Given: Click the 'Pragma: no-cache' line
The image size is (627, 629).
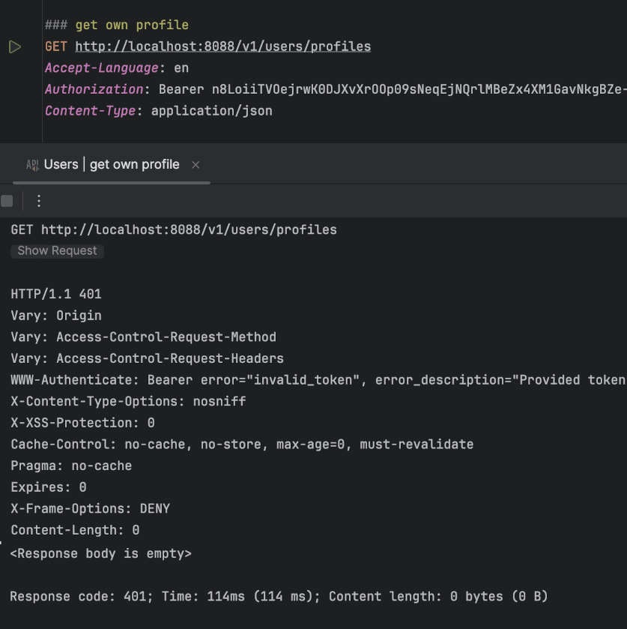Looking at the screenshot, I should click(71, 466).
